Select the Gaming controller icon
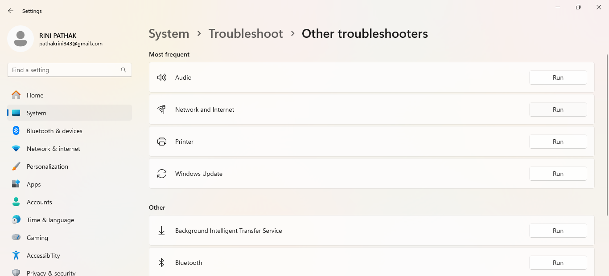 16,238
